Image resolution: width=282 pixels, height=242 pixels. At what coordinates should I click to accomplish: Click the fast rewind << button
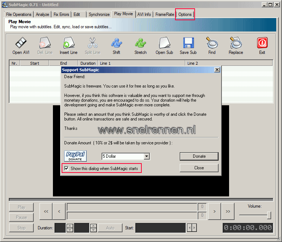click(46, 211)
